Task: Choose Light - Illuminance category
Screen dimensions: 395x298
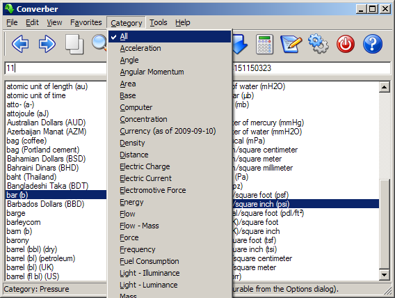Action: pyautogui.click(x=170, y=274)
